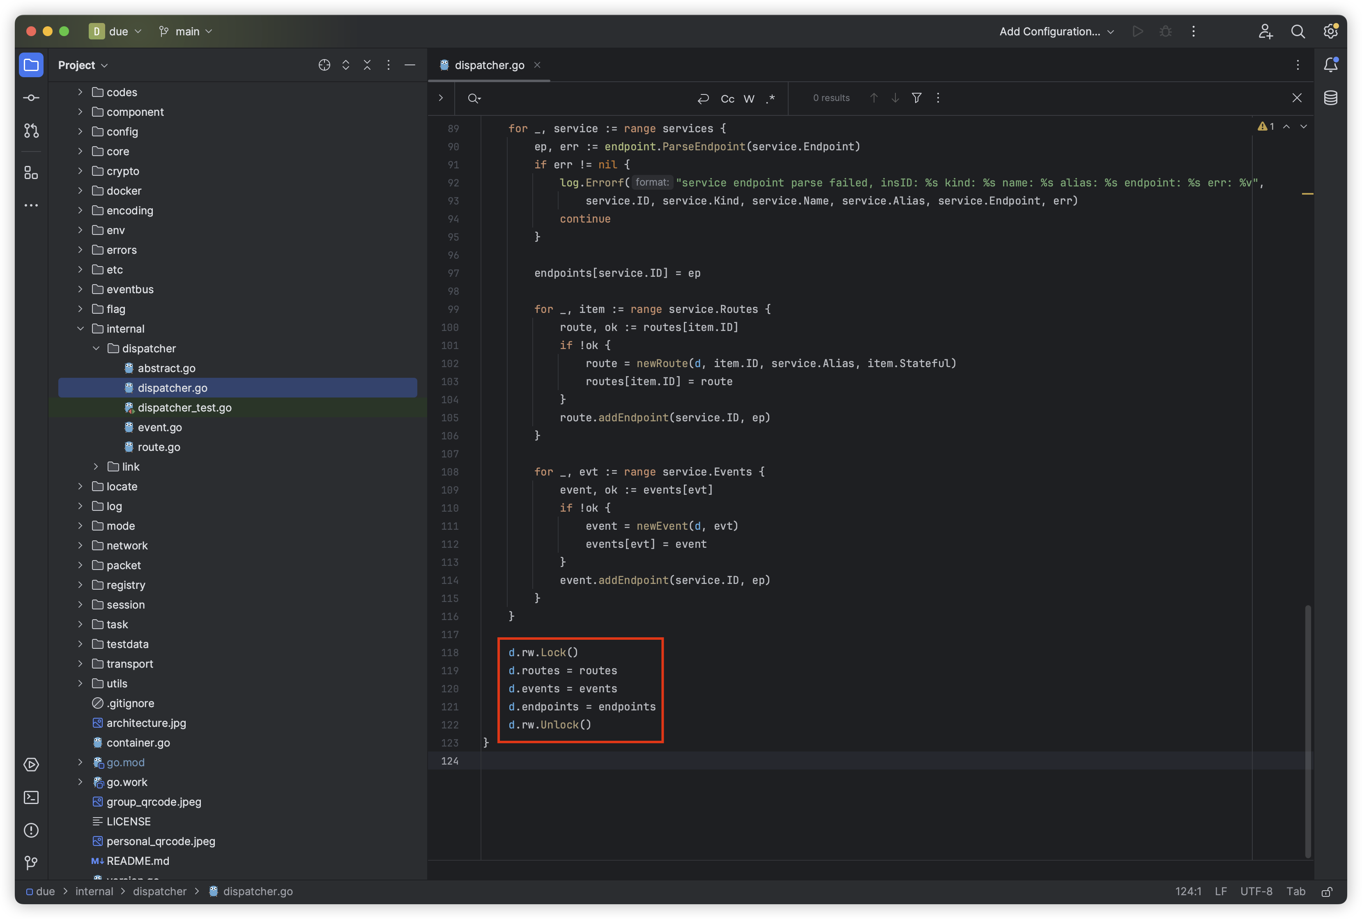
Task: Click the 0 results search counter
Action: coord(831,98)
